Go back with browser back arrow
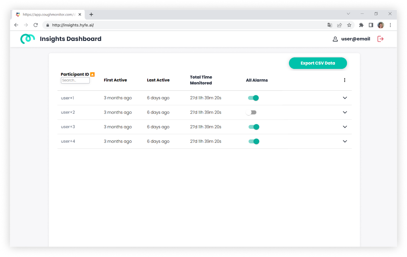The image size is (407, 257). 16,25
